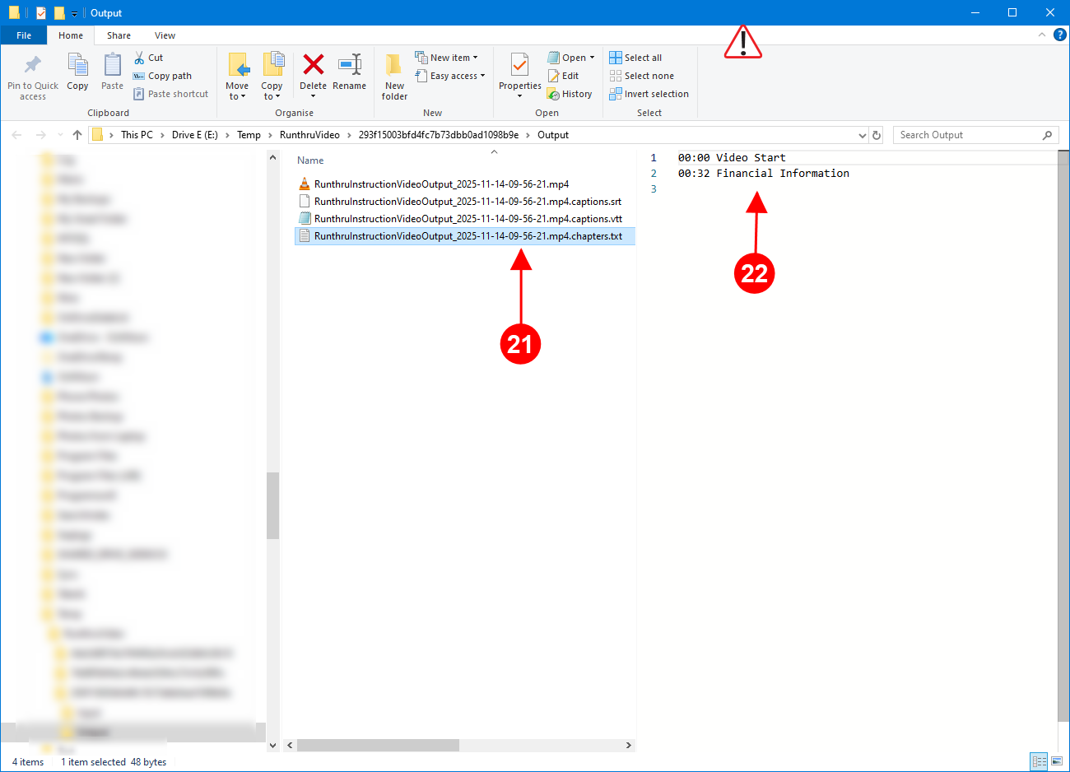1070x772 pixels.
Task: Open Properties from the ribbon
Action: coord(519,66)
